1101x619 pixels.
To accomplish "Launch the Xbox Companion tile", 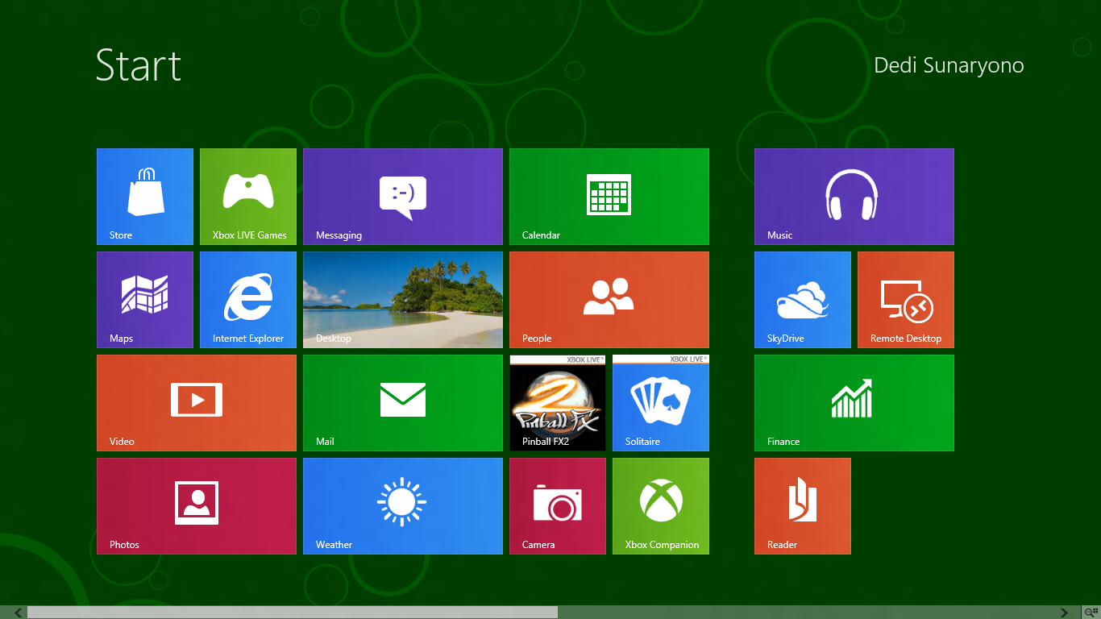I will point(661,506).
